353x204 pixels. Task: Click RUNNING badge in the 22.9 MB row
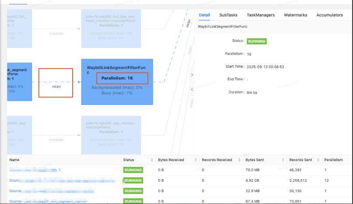pyautogui.click(x=133, y=191)
